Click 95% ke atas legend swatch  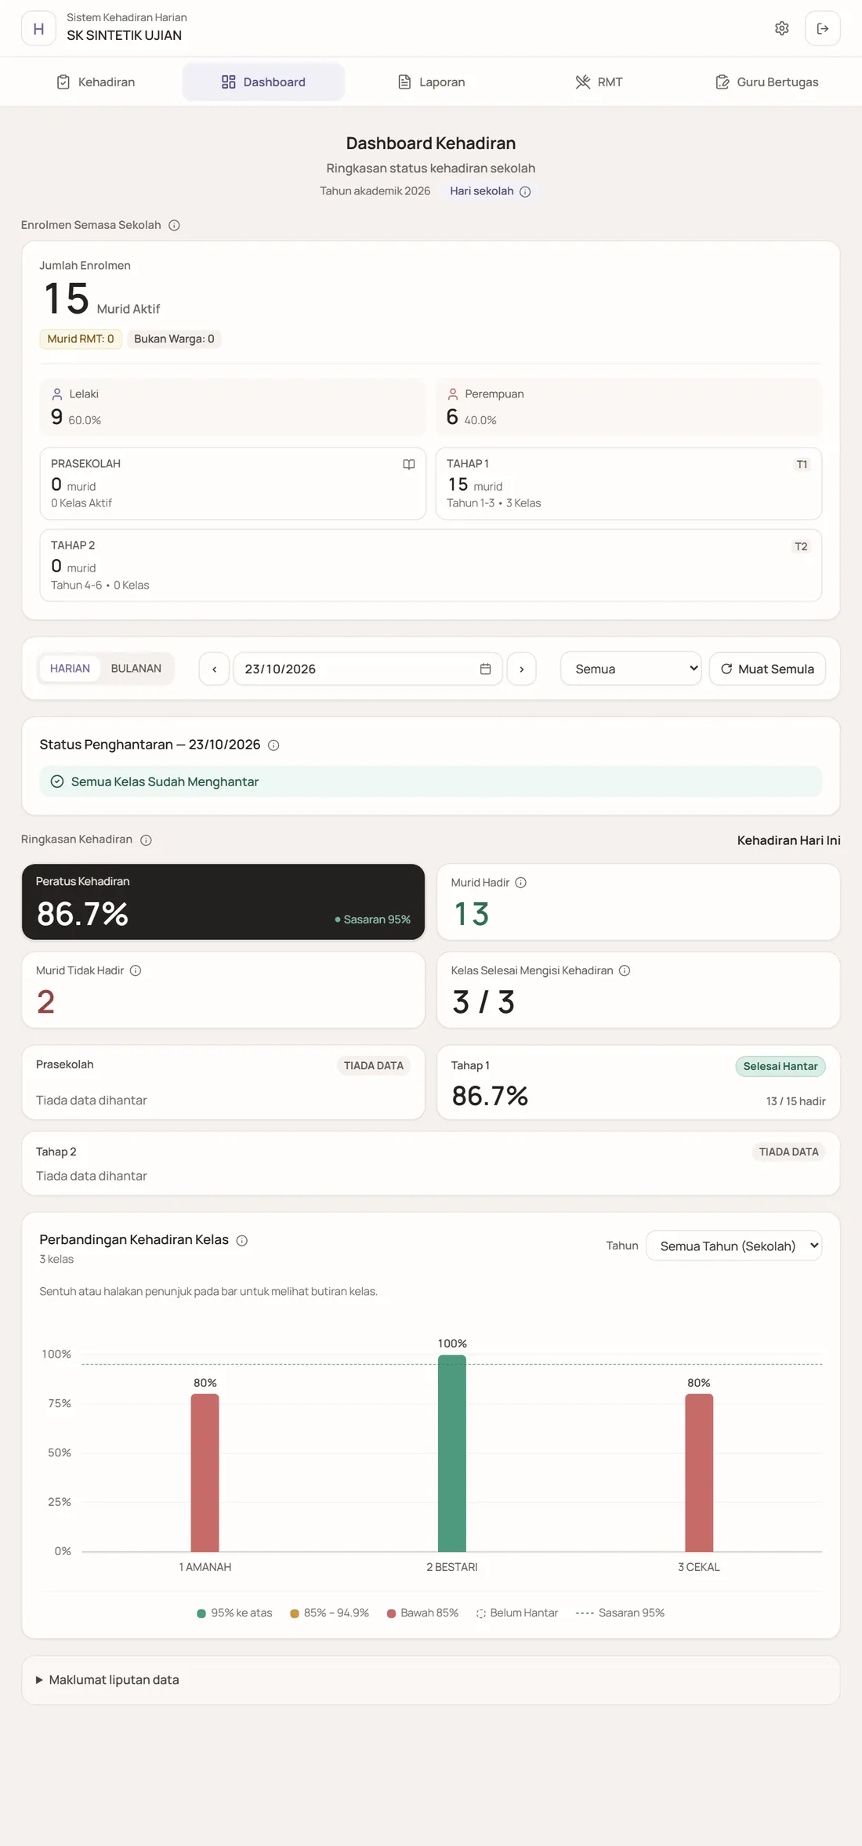coord(201,1613)
